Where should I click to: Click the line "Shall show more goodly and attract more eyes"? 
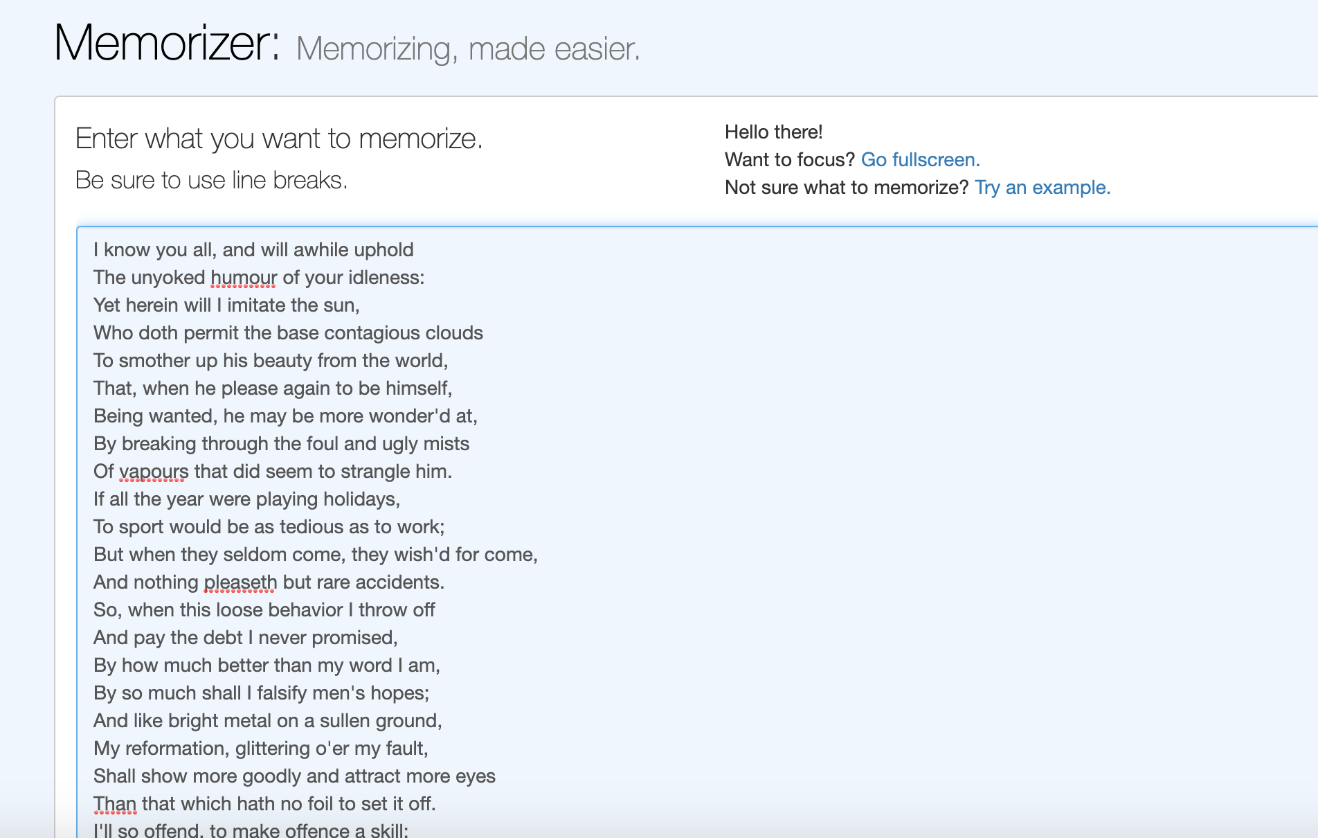(x=295, y=776)
